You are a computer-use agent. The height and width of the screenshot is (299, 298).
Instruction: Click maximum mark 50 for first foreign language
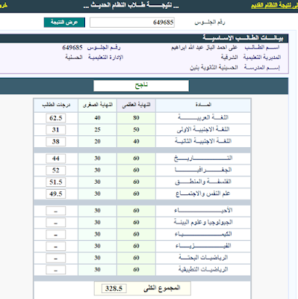pyautogui.click(x=136, y=129)
